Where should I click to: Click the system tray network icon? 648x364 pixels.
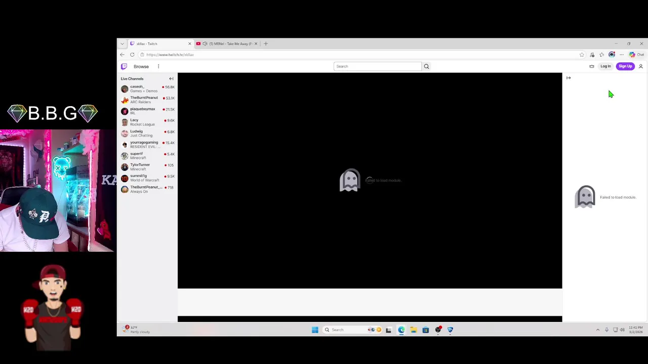click(615, 330)
